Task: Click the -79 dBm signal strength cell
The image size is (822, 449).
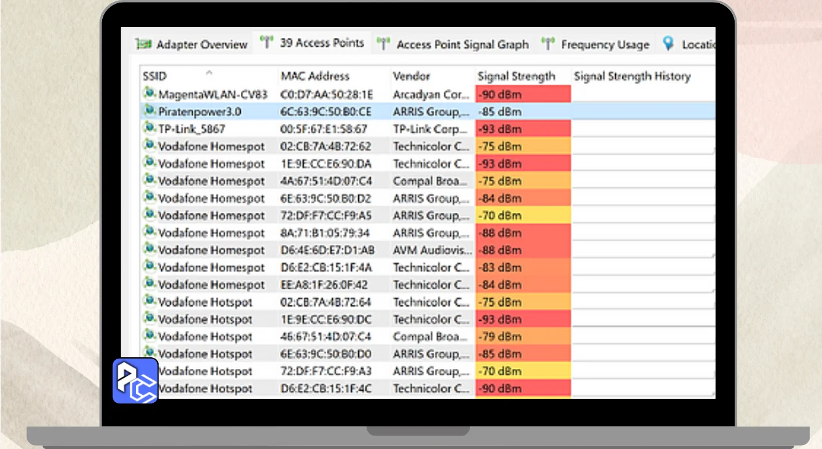Action: click(523, 337)
